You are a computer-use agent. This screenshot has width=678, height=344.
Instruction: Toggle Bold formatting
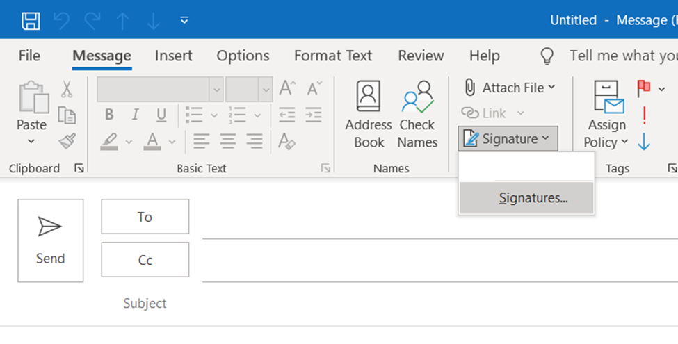point(109,115)
